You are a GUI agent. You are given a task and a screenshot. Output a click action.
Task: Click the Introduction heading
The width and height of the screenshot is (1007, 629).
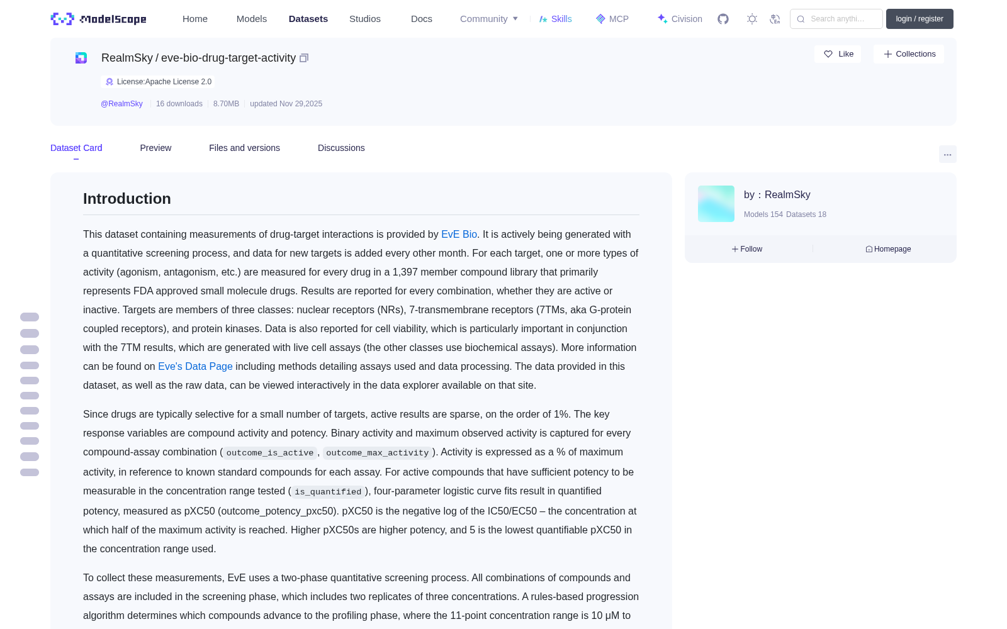tap(127, 199)
